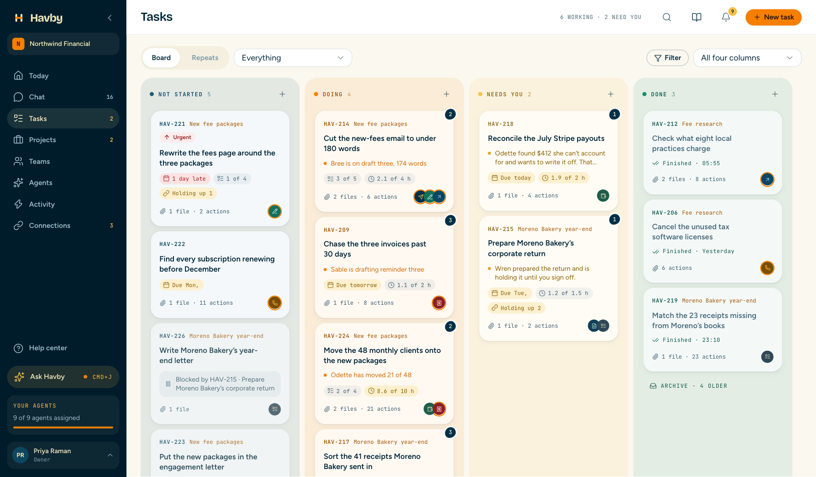Click the green agent avatar on HAV-218
Image resolution: width=816 pixels, height=477 pixels.
[603, 196]
